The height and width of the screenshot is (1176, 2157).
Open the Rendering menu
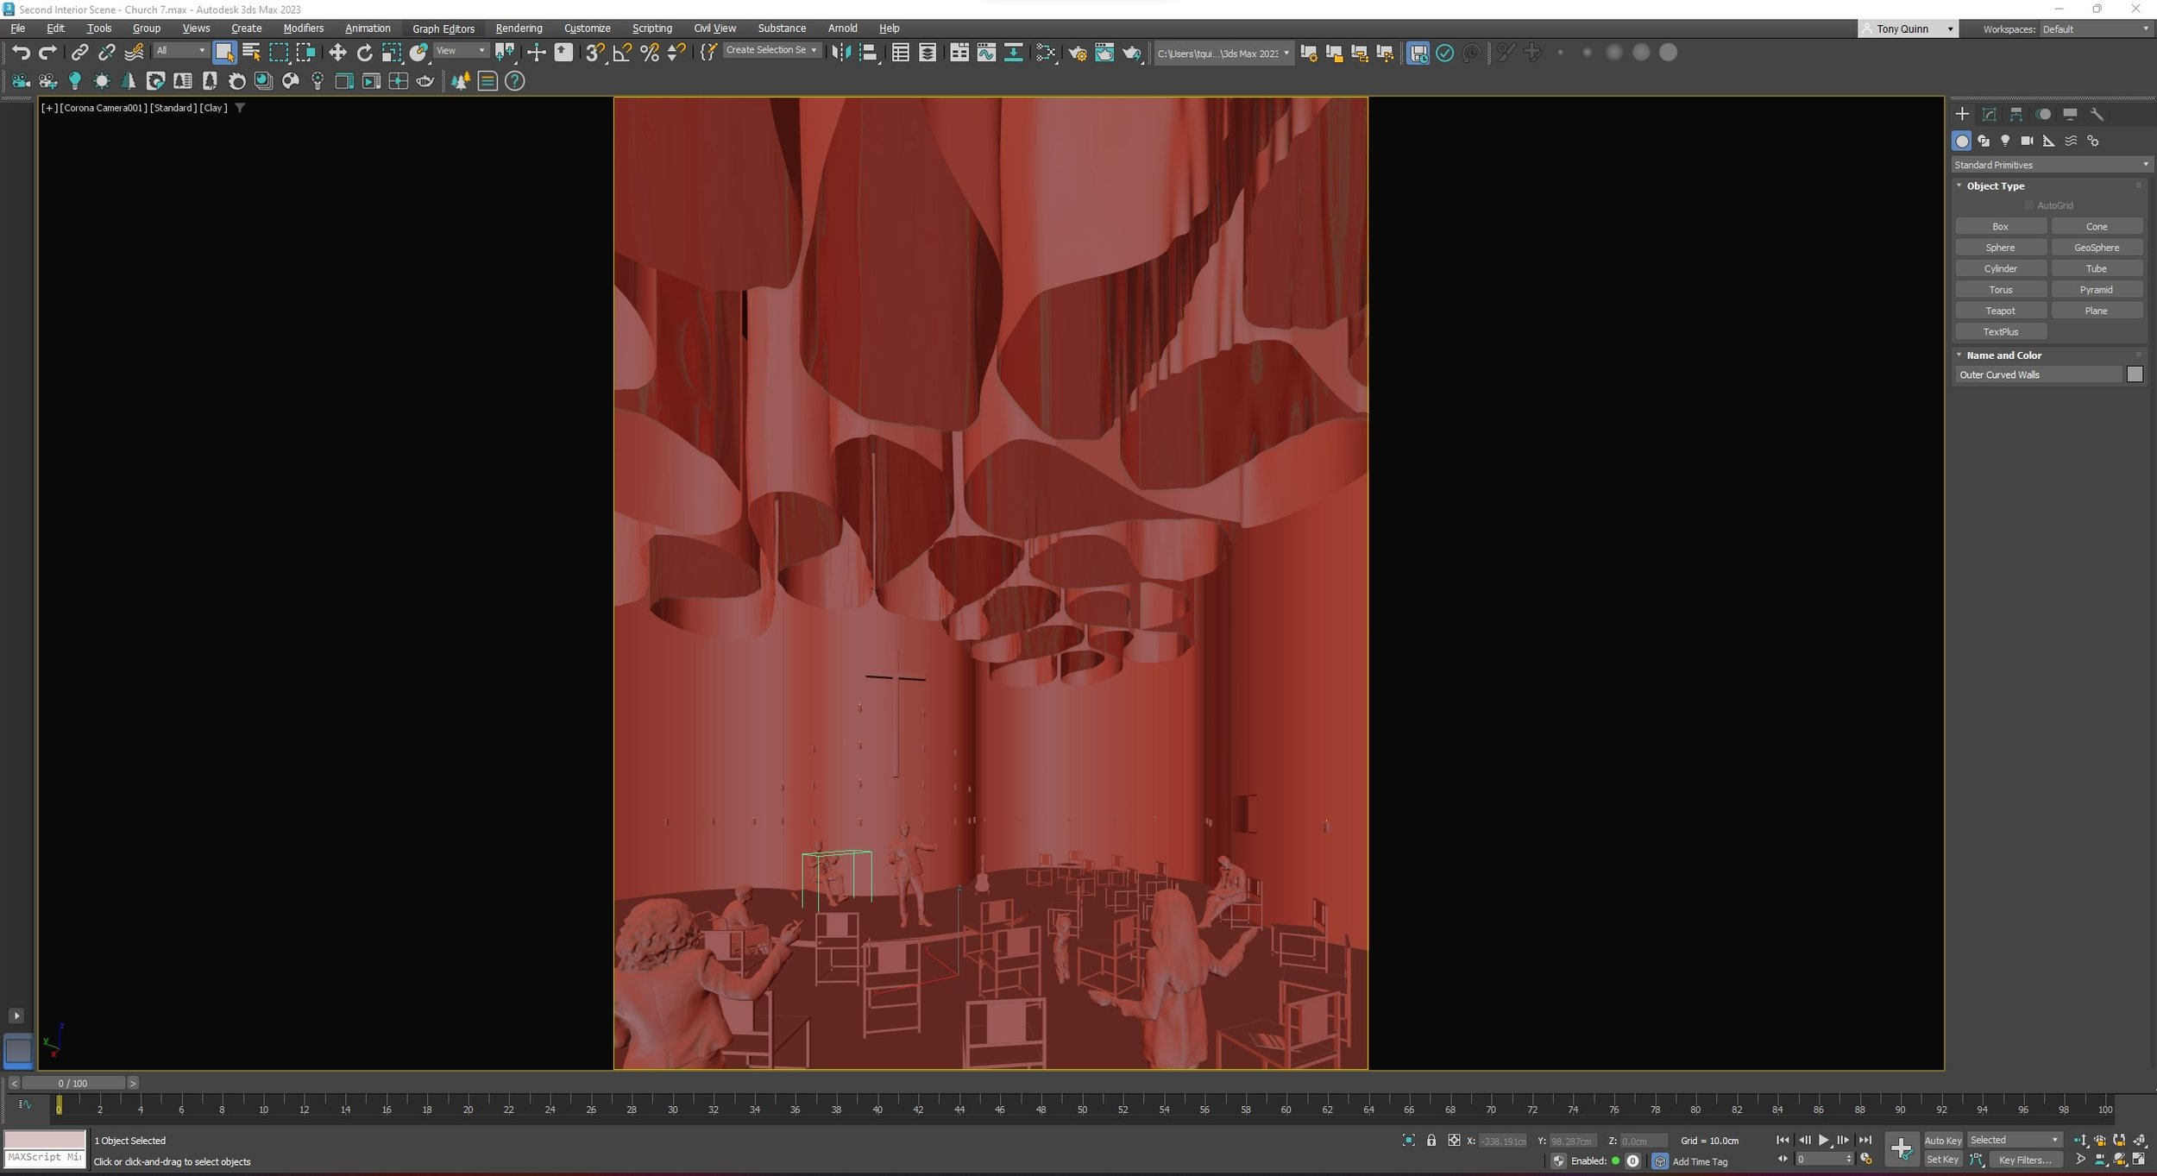coord(519,28)
